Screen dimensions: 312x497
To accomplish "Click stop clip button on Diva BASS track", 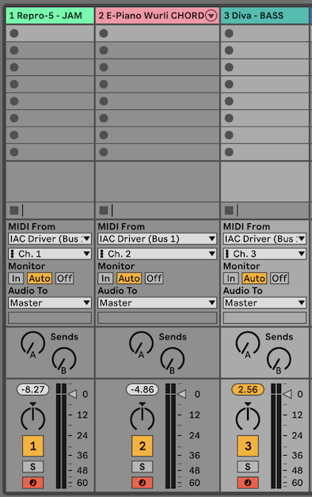I will (229, 211).
